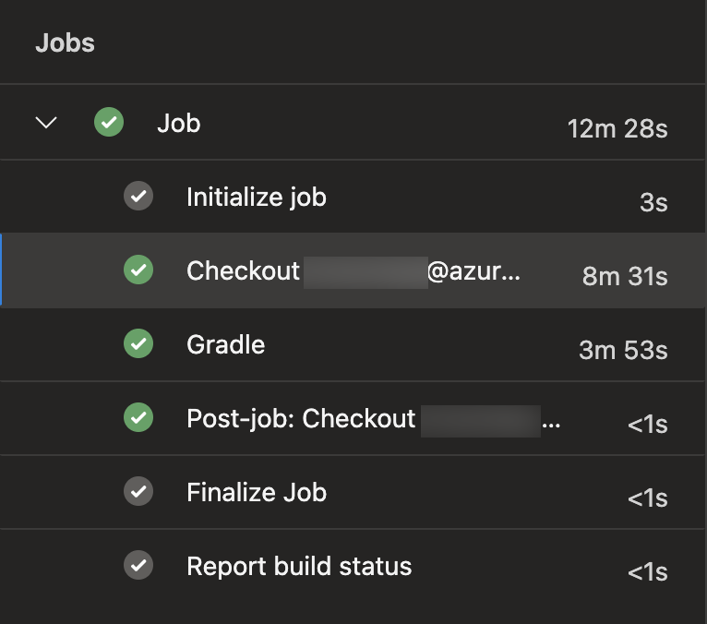This screenshot has width=707, height=624.
Task: Click the Jobs panel heading
Action: 66,43
